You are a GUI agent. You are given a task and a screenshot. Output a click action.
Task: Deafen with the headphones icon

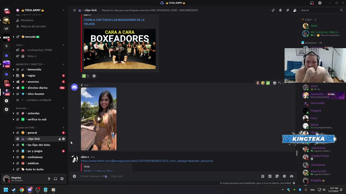coord(55,179)
